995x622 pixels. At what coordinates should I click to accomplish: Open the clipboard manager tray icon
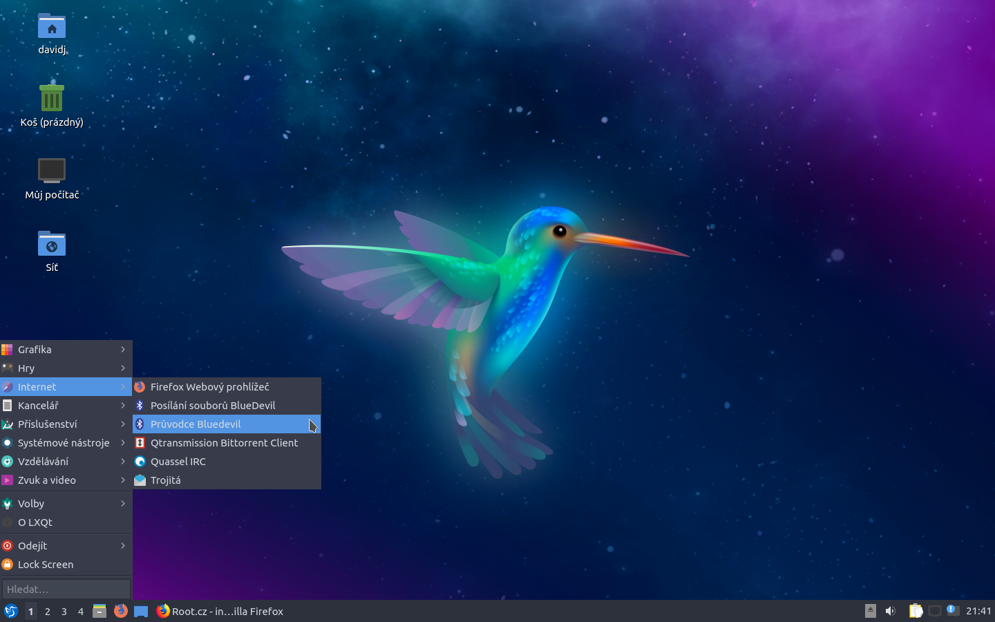pyautogui.click(x=916, y=611)
